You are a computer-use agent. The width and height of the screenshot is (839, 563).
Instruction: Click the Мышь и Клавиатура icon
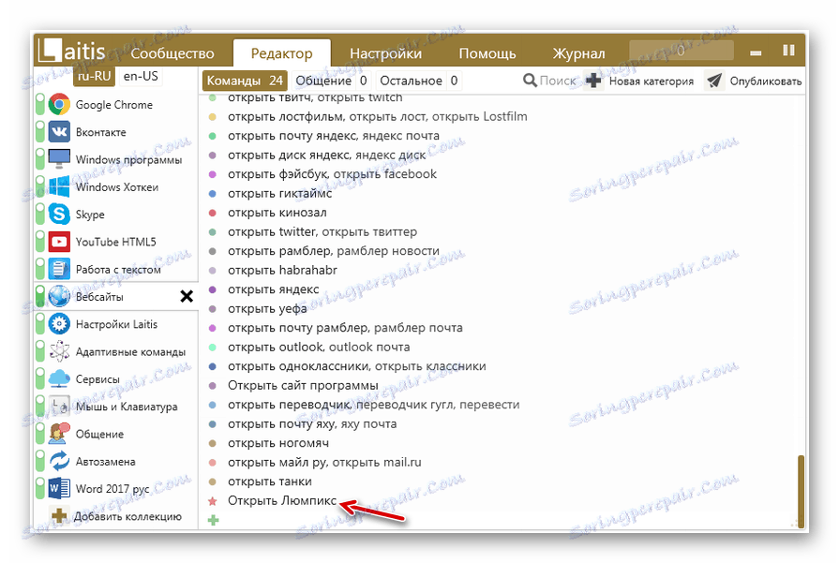tap(59, 407)
